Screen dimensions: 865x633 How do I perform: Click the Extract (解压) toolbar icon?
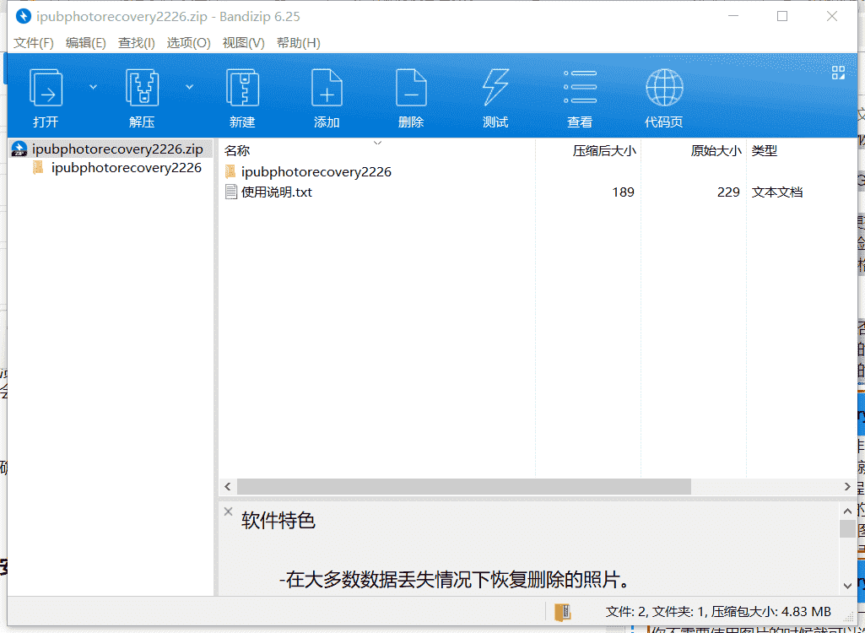click(142, 88)
